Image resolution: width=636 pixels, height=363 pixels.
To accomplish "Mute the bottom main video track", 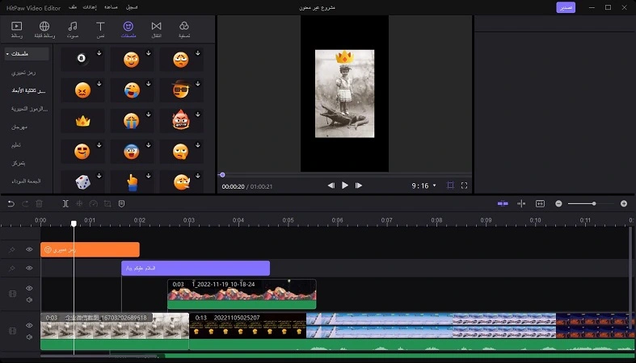I will [x=29, y=336].
